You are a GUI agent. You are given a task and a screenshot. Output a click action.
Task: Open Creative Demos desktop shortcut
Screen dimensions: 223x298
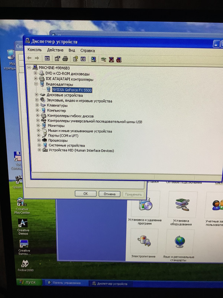(x=23, y=227)
